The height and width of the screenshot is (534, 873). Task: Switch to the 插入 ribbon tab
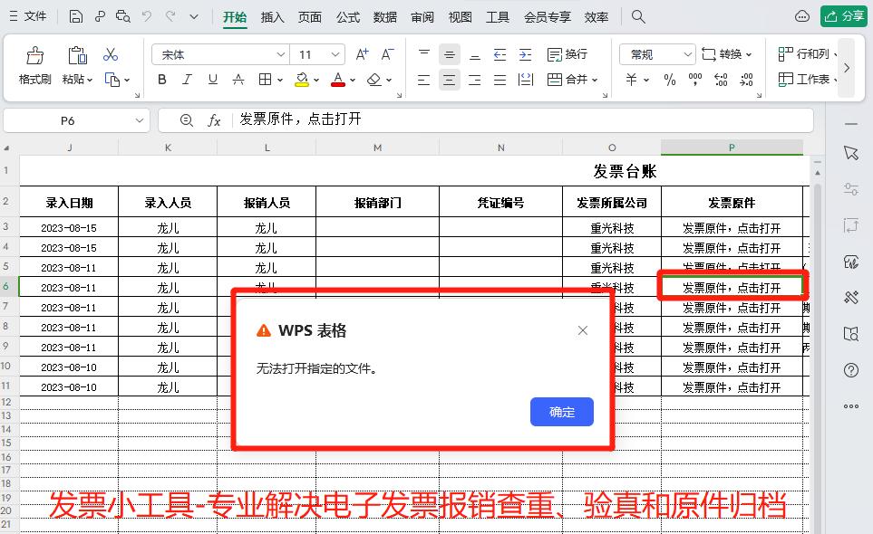[x=272, y=15]
